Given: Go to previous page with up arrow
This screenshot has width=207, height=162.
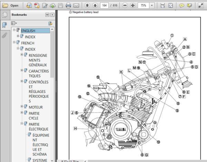Looking at the screenshot, I should [87, 6].
